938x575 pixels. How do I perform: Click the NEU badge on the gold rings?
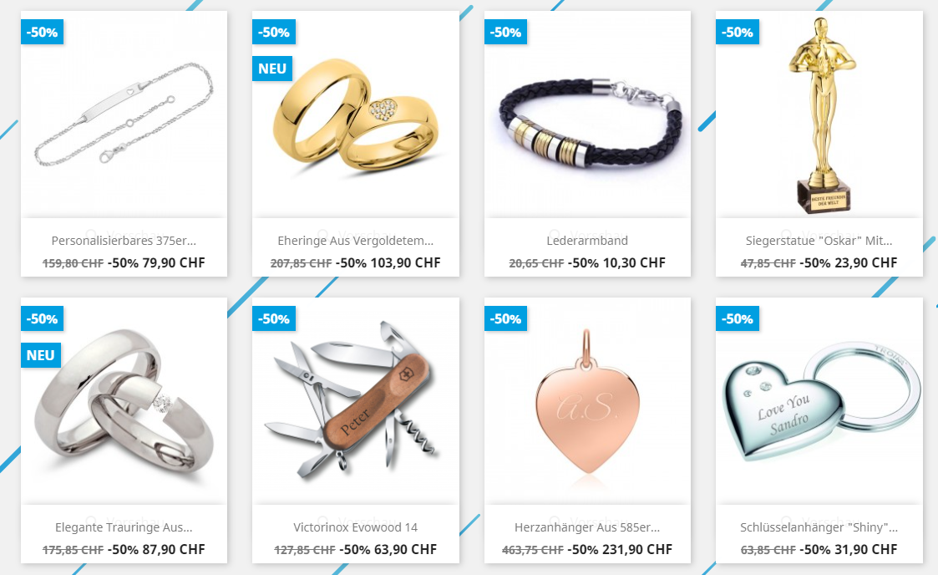pos(272,69)
